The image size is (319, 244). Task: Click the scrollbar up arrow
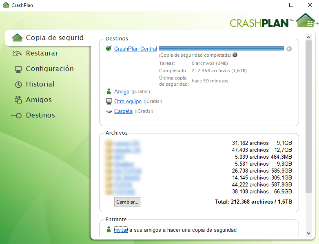click(308, 37)
